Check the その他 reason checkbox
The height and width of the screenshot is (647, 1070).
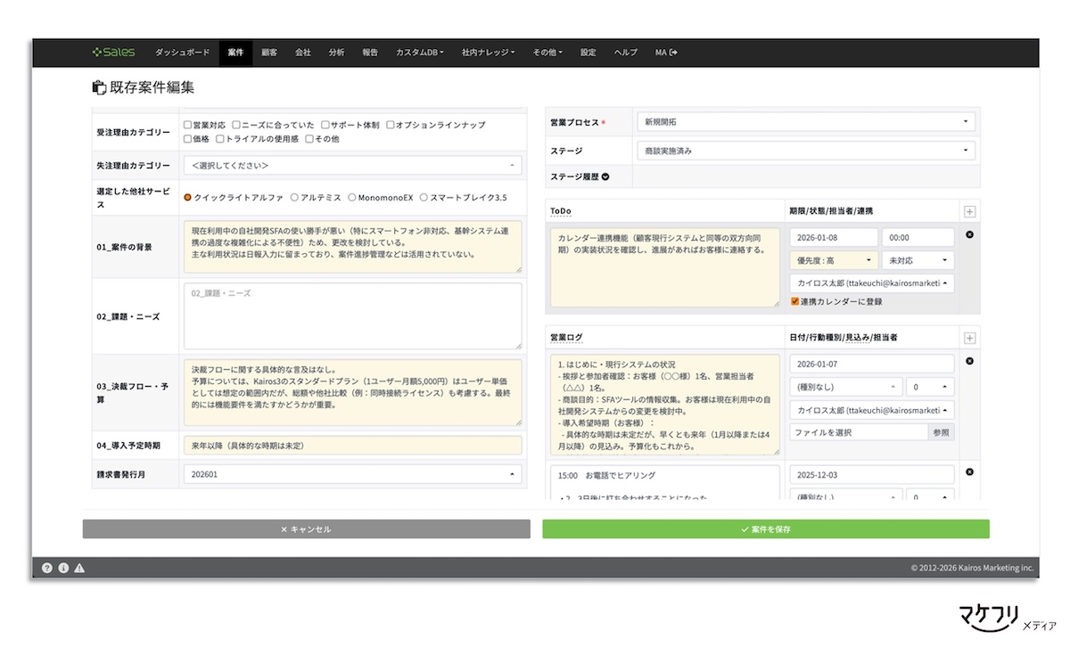tap(309, 139)
